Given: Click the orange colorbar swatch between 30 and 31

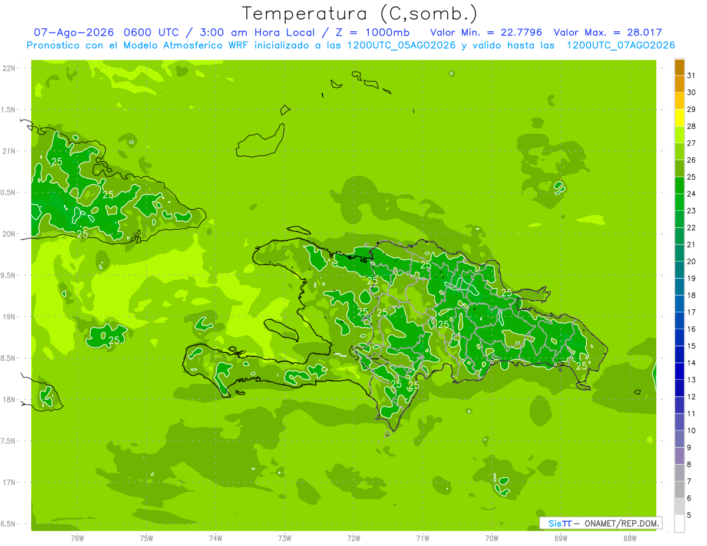Looking at the screenshot, I should 679,84.
